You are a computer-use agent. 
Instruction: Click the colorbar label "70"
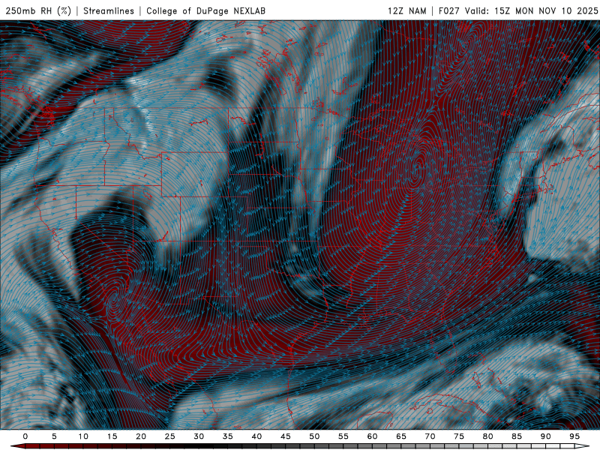click(430, 436)
